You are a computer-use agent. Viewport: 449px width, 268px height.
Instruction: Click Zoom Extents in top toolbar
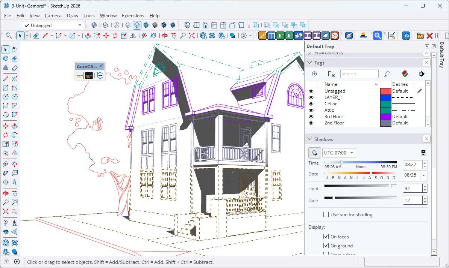[x=191, y=36]
